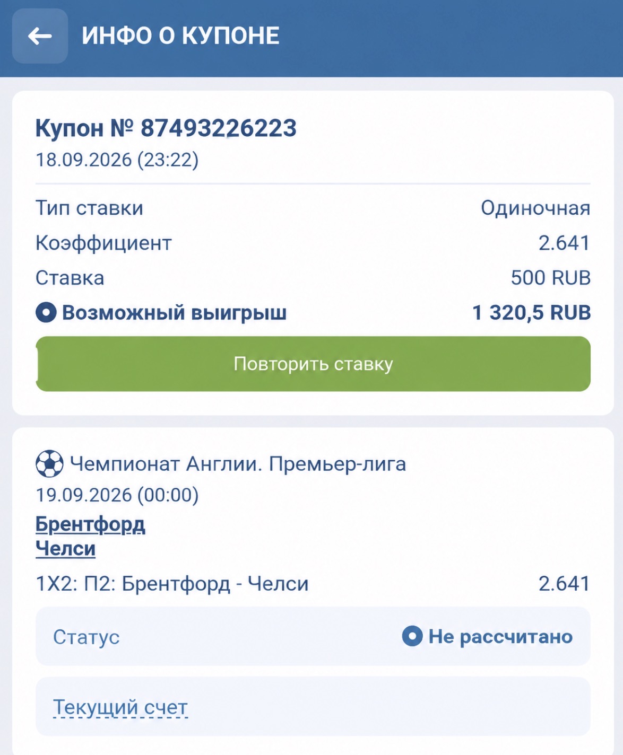
Task: Click the ИНФО О КУПОНЕ header title
Action: [180, 36]
